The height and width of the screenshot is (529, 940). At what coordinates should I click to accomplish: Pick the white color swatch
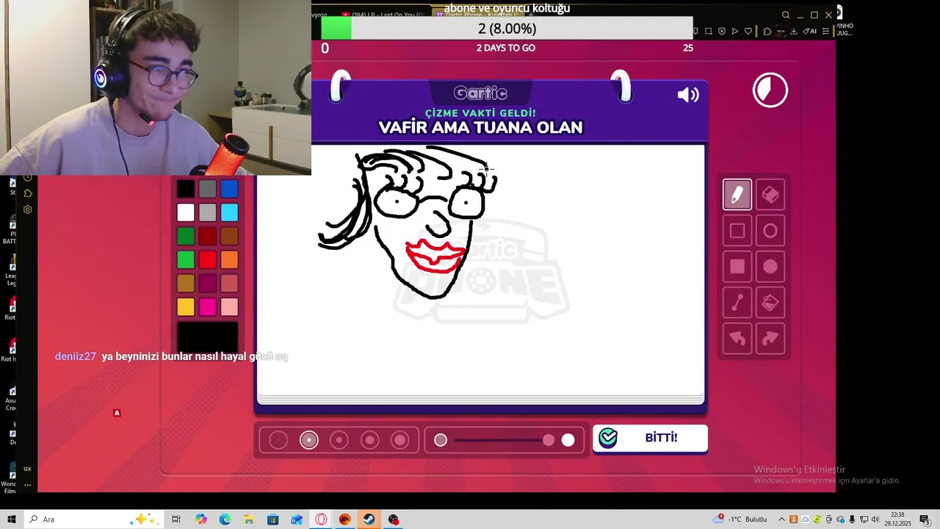pyautogui.click(x=186, y=212)
